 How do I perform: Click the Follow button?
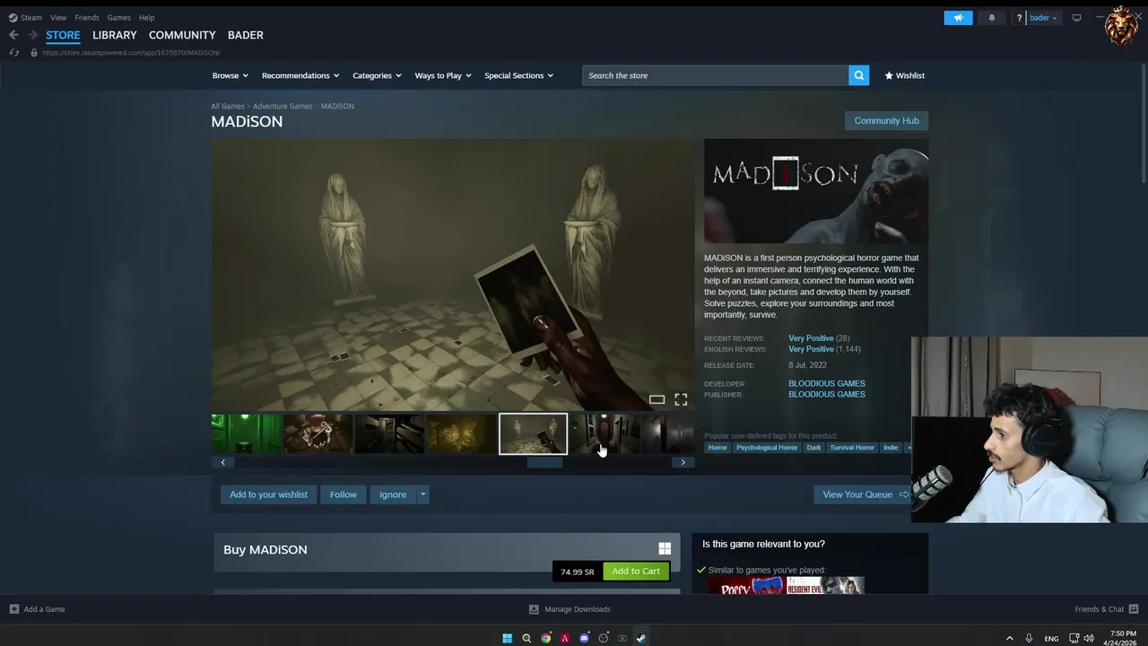pos(343,494)
